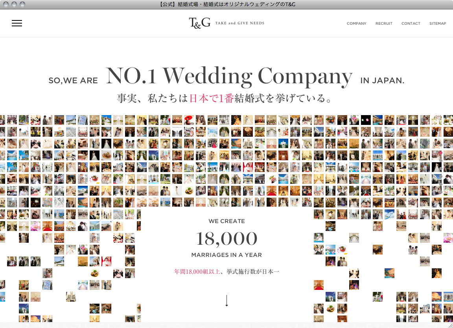The image size is (453, 328).
Task: Go to the RECRUIT page
Action: click(x=384, y=24)
